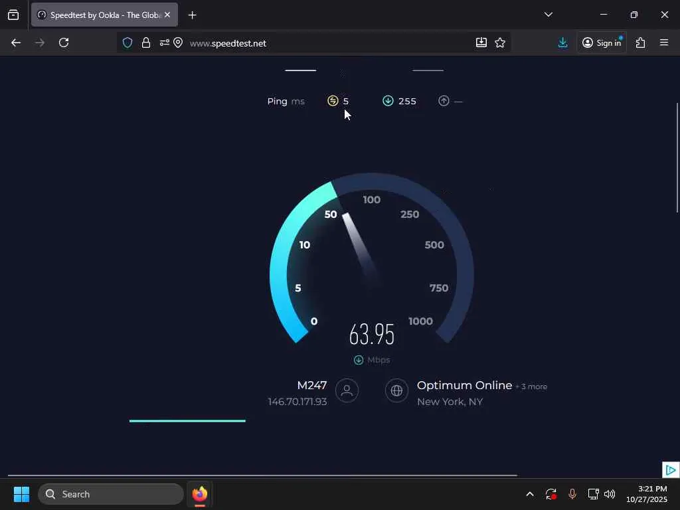
Task: Expand the list all tabs chevron
Action: click(548, 15)
